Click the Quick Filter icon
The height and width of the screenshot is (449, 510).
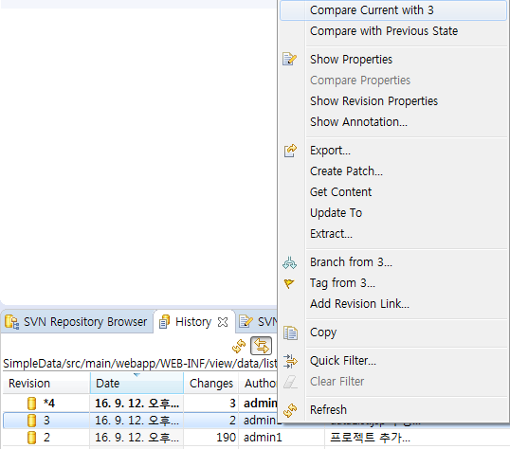pyautogui.click(x=290, y=361)
